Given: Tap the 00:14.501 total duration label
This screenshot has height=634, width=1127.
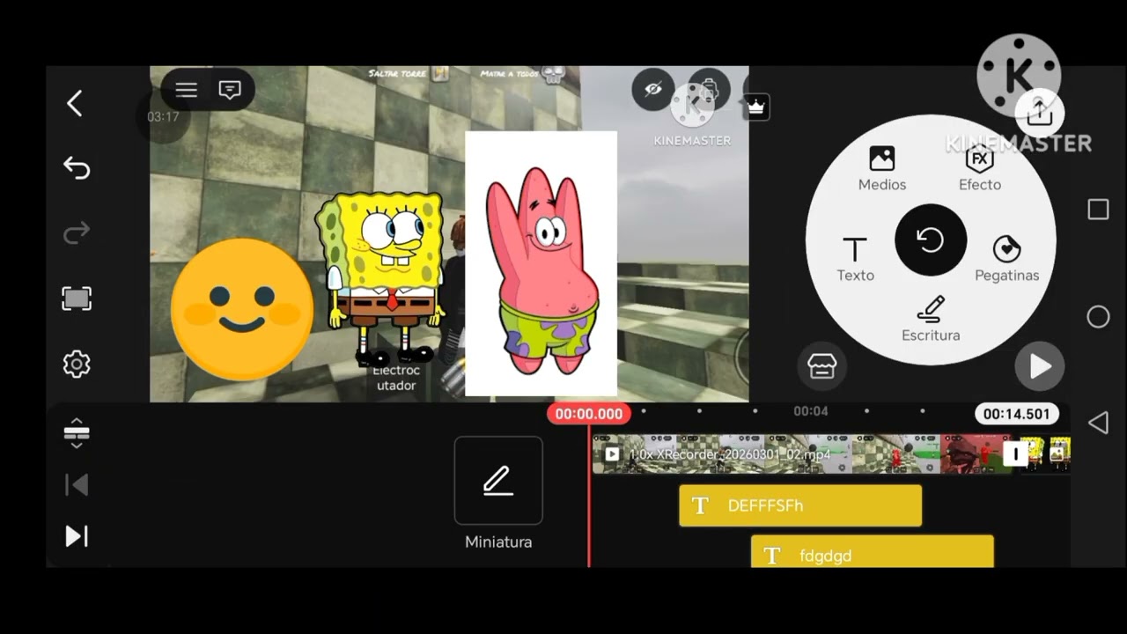Looking at the screenshot, I should pos(1016,414).
